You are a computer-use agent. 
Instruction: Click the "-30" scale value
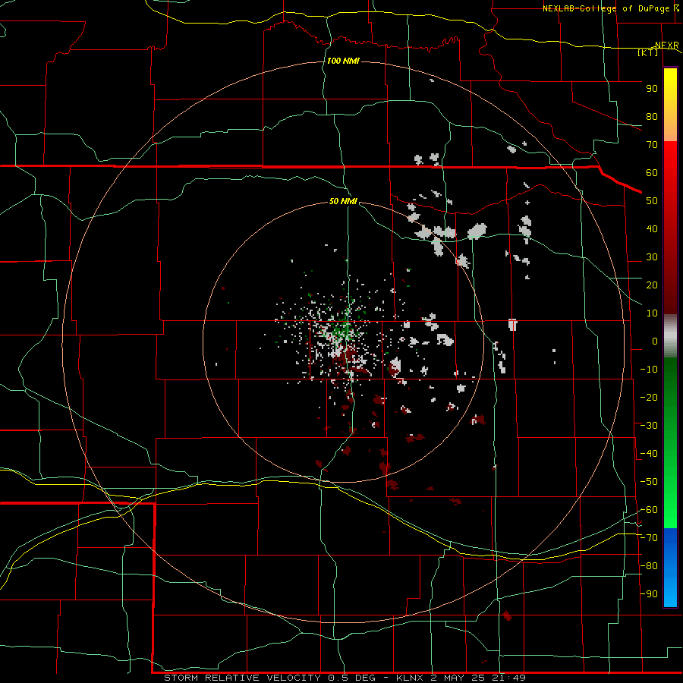(649, 426)
